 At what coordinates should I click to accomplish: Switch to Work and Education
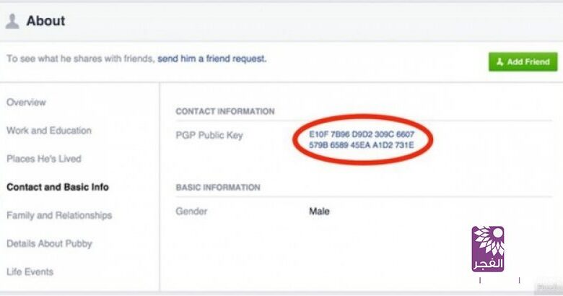[49, 131]
